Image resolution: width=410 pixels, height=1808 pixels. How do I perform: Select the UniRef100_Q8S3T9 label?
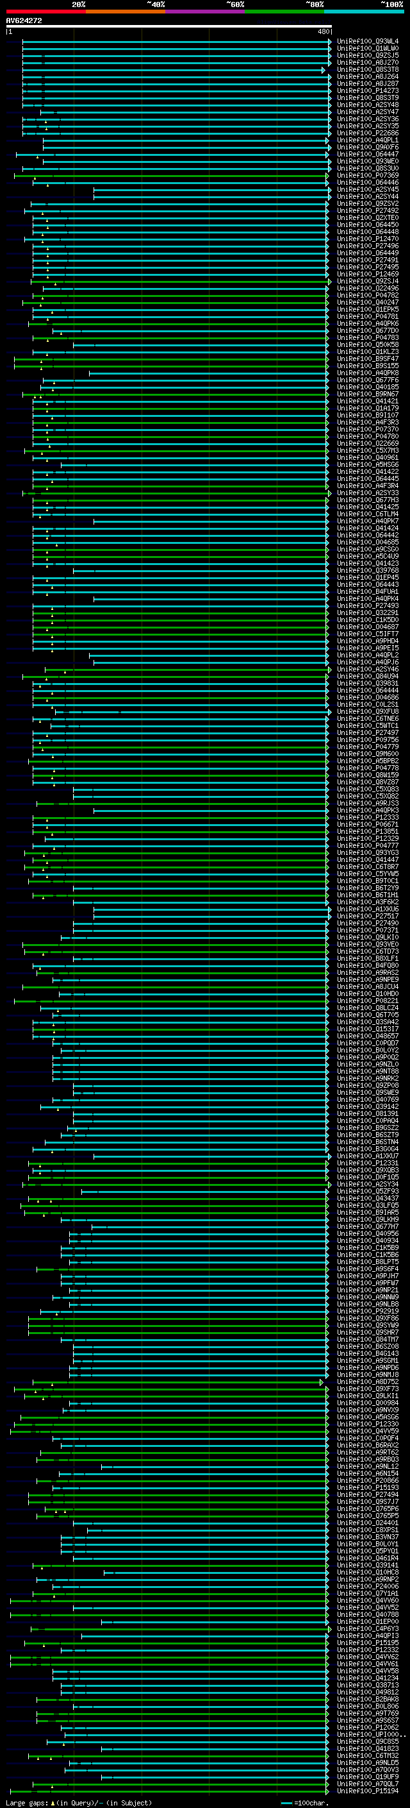(368, 98)
